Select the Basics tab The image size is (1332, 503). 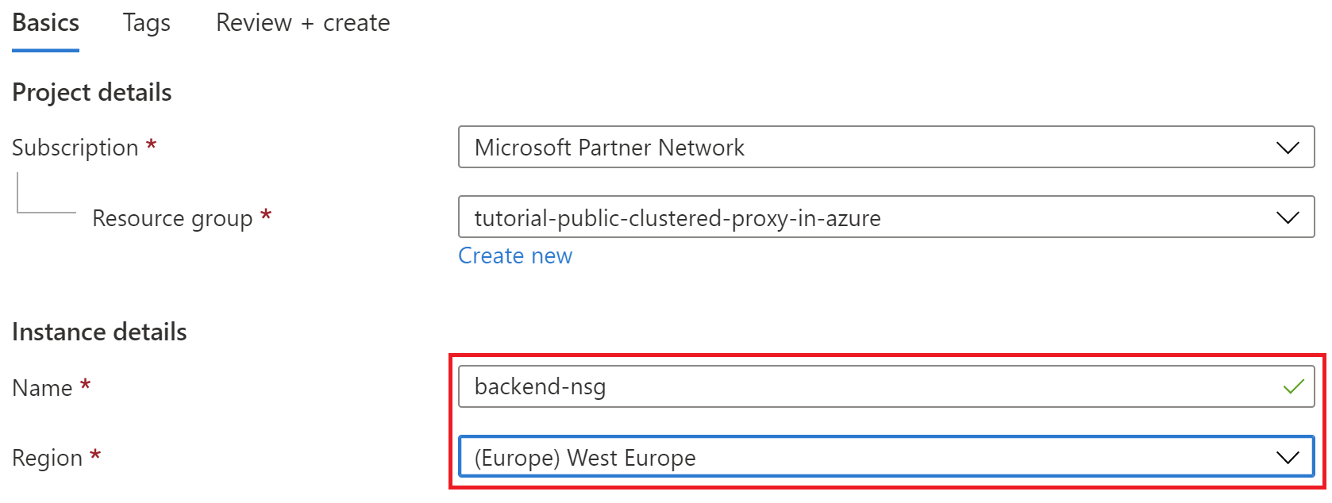(x=44, y=22)
